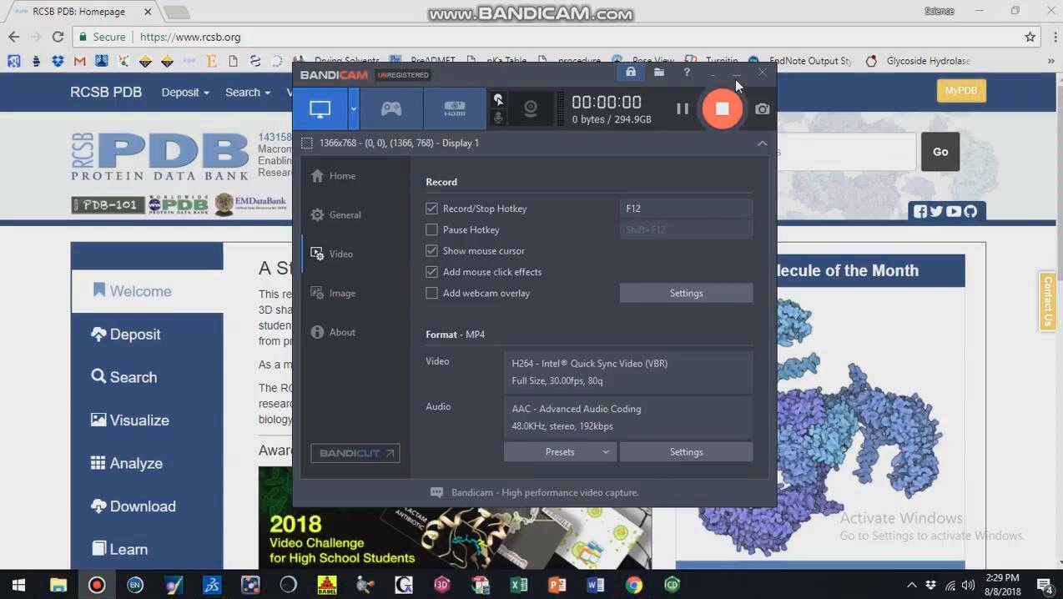The height and width of the screenshot is (599, 1063).
Task: Click the PDB-101 logo link
Action: click(x=108, y=205)
